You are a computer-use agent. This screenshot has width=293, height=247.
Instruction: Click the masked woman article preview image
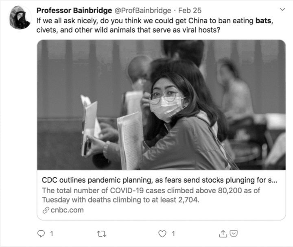161,105
